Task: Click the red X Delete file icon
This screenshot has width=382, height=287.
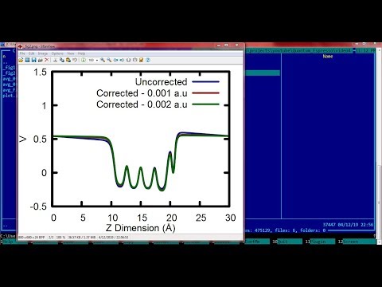Action: 47,61
